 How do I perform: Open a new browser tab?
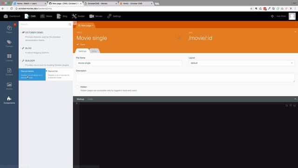pyautogui.click(x=157, y=4)
